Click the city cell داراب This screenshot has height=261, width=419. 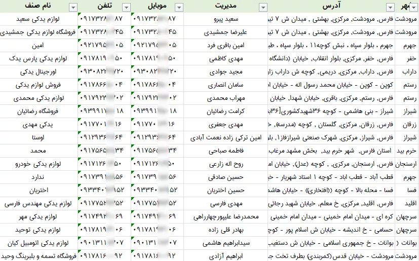coord(407,71)
